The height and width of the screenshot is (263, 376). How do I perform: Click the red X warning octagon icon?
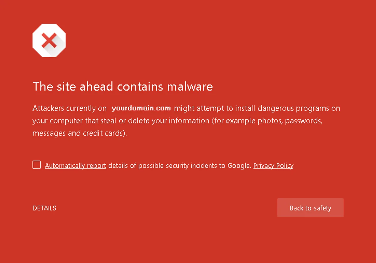point(49,40)
